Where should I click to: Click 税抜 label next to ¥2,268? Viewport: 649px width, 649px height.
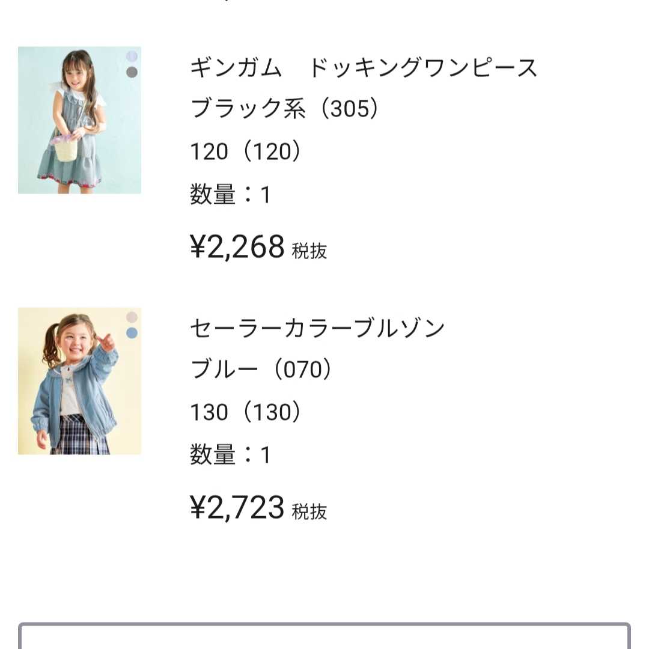(309, 251)
